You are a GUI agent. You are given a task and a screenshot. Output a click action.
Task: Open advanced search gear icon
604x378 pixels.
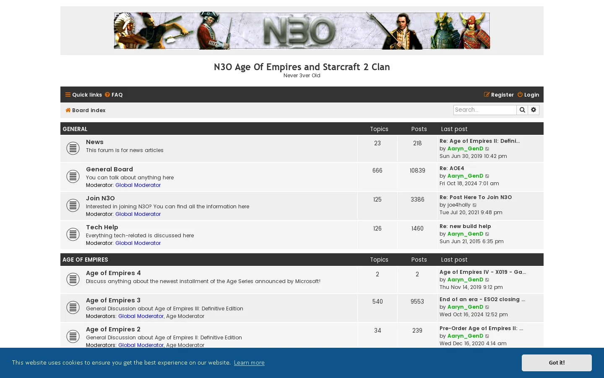(x=534, y=110)
